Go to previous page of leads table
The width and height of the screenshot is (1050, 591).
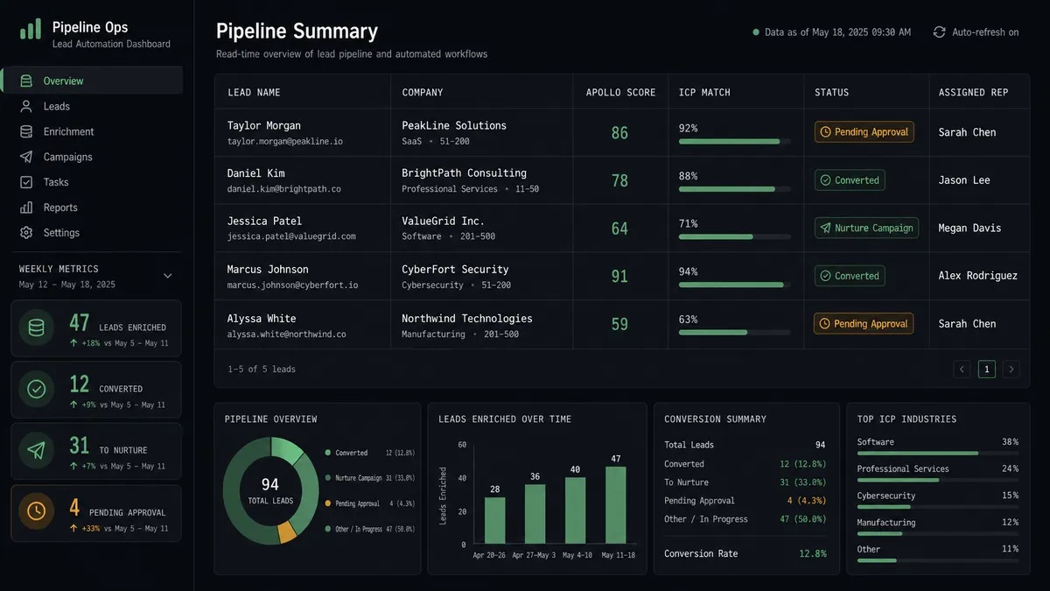[962, 369]
